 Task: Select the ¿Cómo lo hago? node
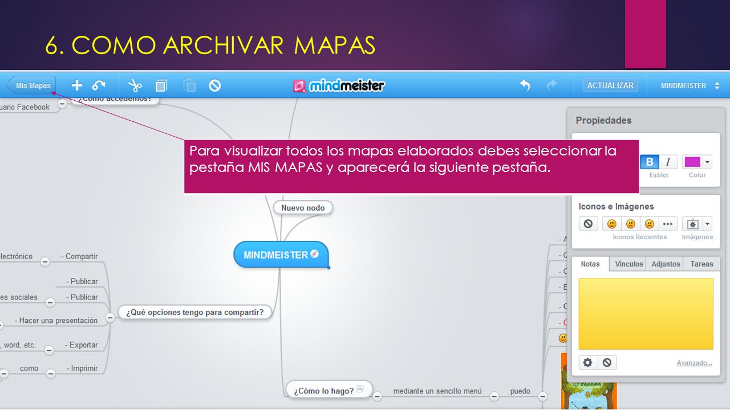pyautogui.click(x=329, y=390)
